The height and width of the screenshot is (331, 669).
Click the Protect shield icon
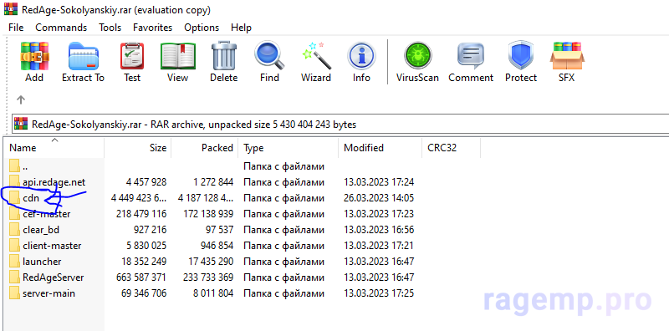coord(521,62)
